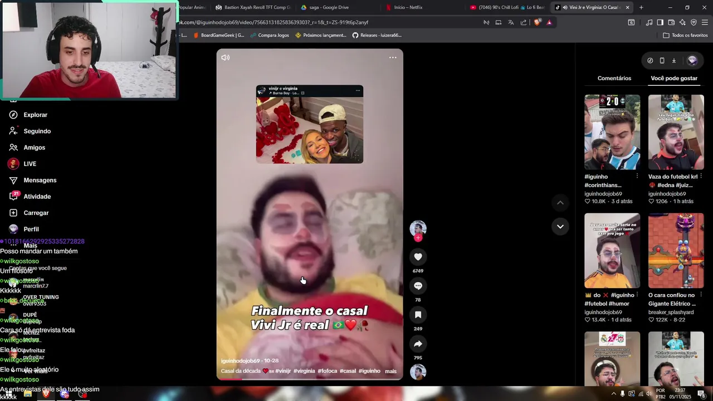The image size is (713, 401).
Task: Expand hidden system tray icons arrow
Action: click(x=613, y=394)
